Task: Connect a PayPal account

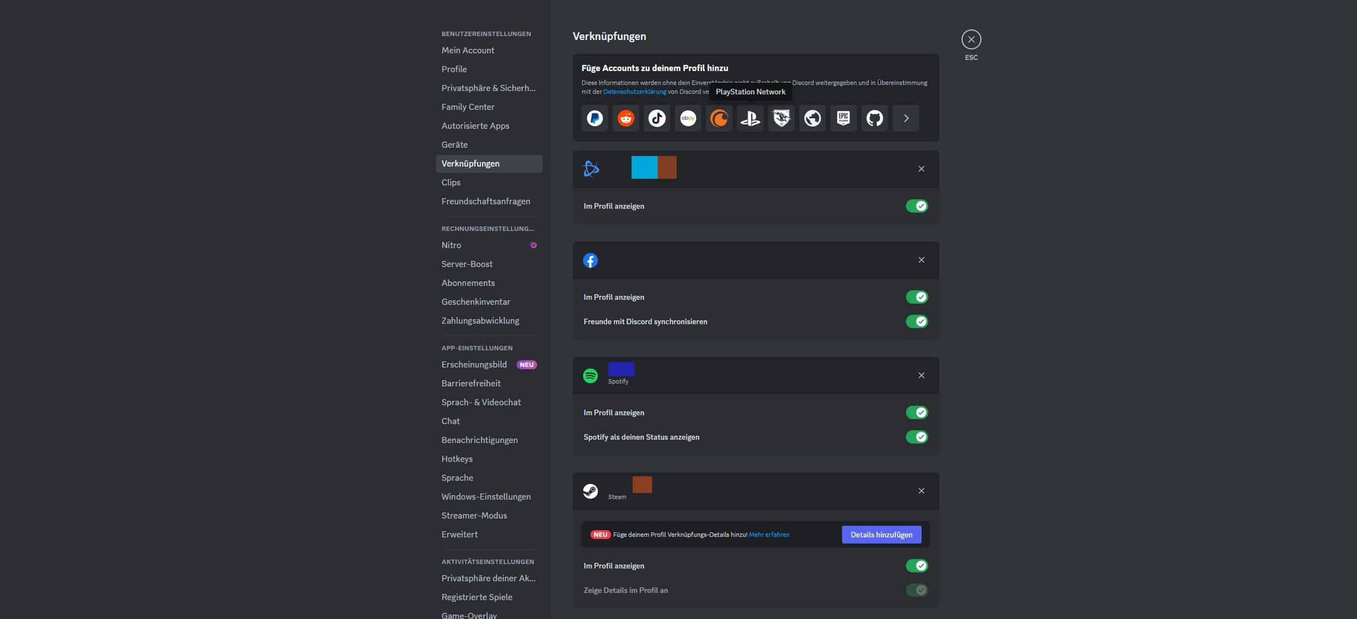Action: click(x=594, y=118)
